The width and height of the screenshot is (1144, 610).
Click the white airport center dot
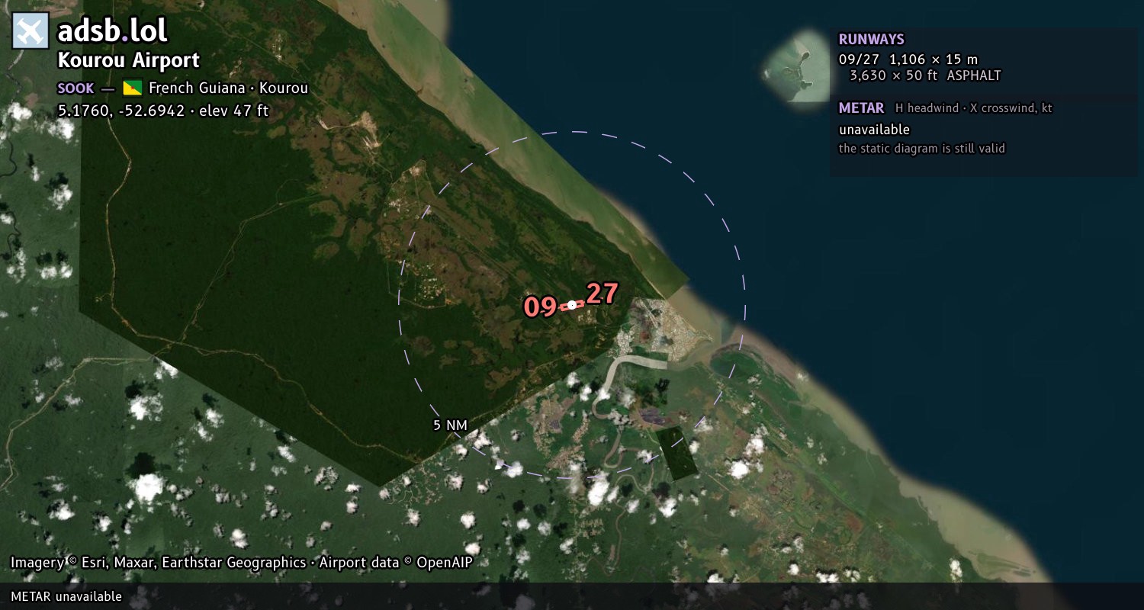[x=572, y=305]
